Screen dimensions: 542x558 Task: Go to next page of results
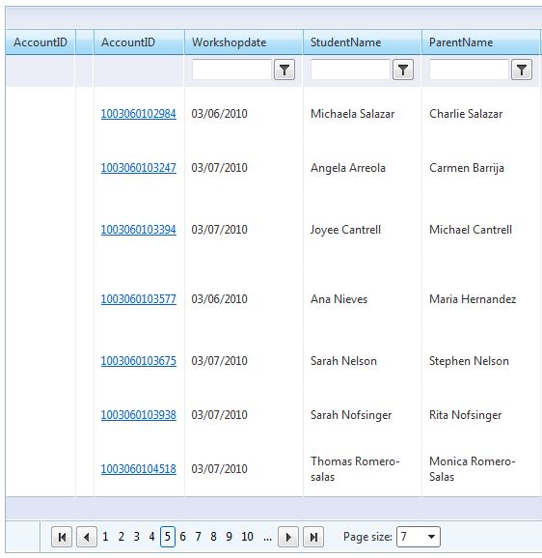[288, 537]
